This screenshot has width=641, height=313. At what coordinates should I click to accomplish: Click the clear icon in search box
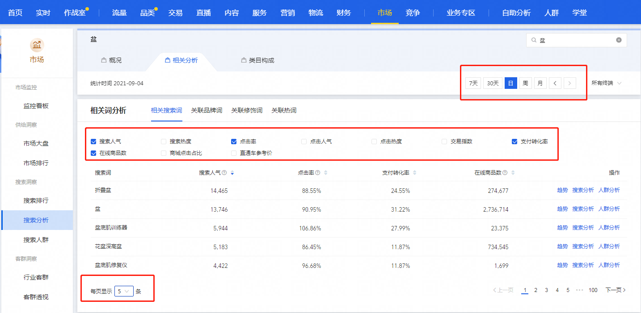pyautogui.click(x=619, y=40)
